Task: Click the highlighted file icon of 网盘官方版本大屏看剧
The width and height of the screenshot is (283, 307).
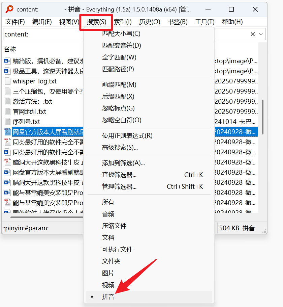Action: click(x=8, y=131)
